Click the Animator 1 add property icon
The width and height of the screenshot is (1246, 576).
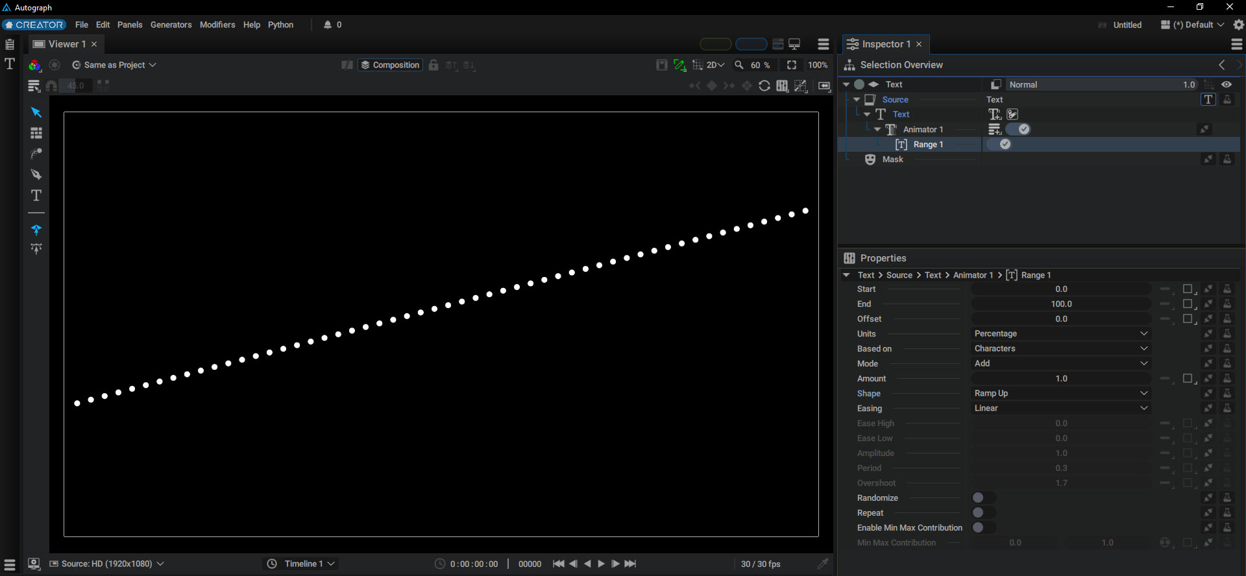coord(995,130)
